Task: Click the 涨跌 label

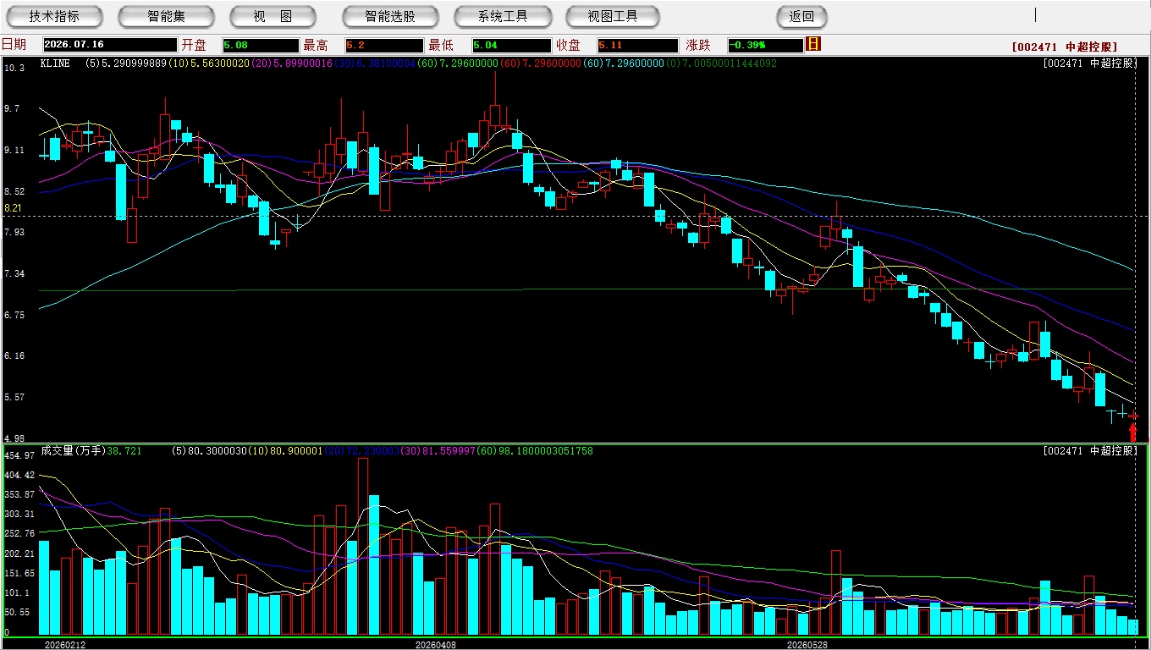Action: (x=698, y=45)
